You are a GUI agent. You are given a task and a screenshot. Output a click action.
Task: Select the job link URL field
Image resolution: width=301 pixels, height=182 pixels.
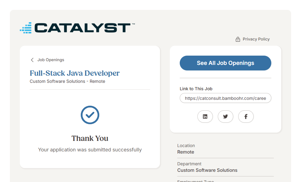(225, 98)
